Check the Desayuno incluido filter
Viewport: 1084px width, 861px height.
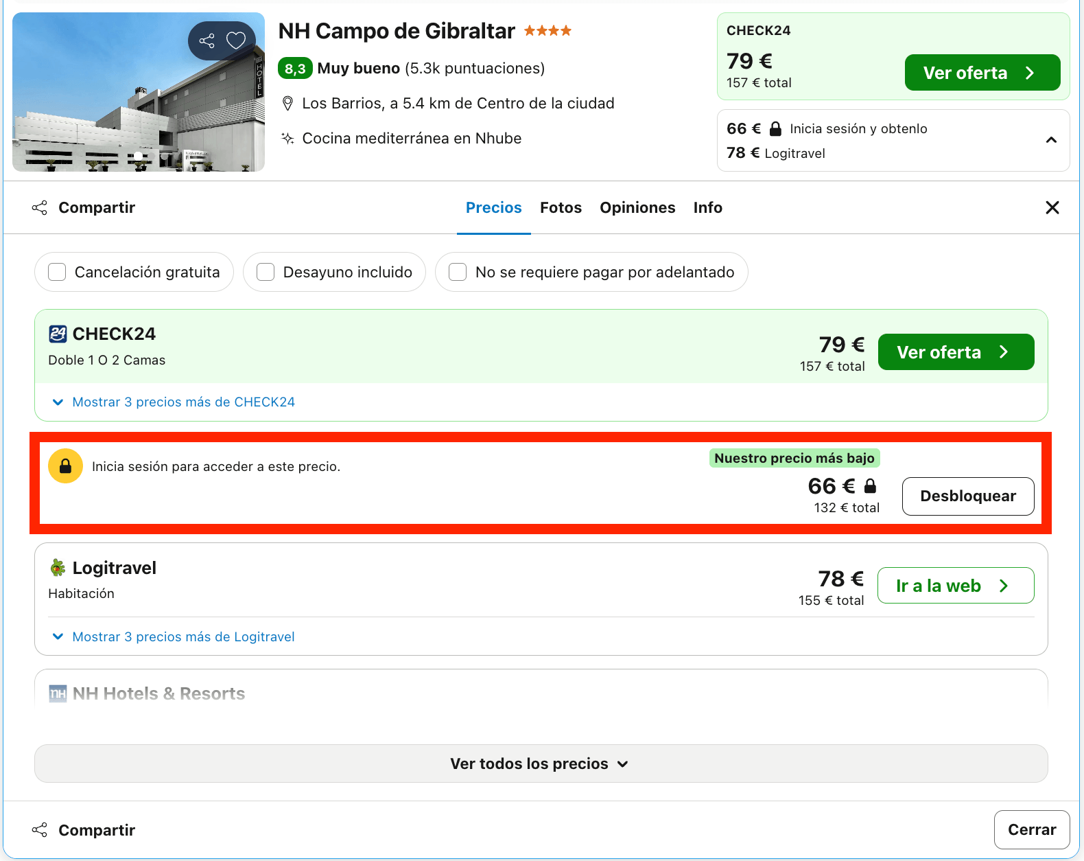[266, 272]
